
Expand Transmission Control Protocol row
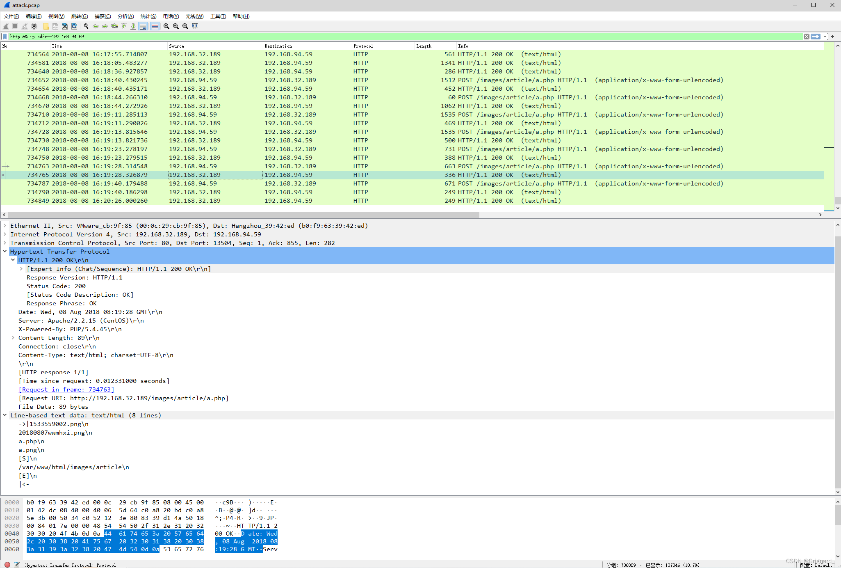[x=5, y=243]
